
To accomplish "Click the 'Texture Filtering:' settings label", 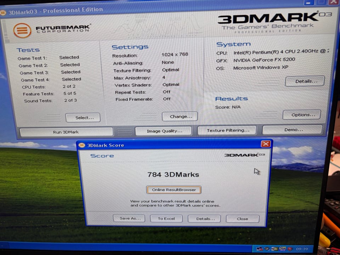I will click(132, 71).
